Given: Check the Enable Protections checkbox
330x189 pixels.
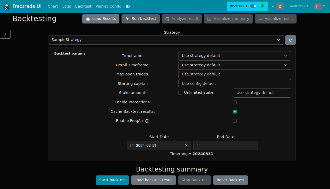Looking at the screenshot, I should coord(235,102).
